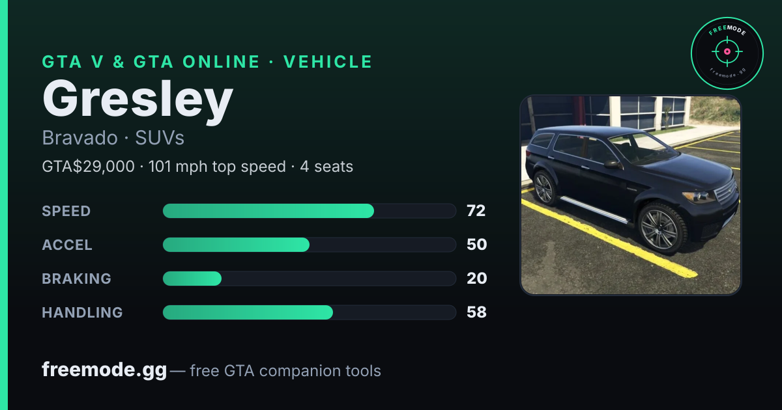Select the HANDLING stat bar
Viewport: 782px width, 410px height.
click(309, 312)
